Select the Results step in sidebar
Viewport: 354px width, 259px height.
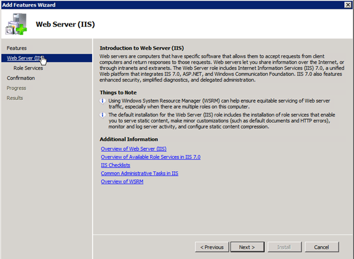click(x=15, y=98)
